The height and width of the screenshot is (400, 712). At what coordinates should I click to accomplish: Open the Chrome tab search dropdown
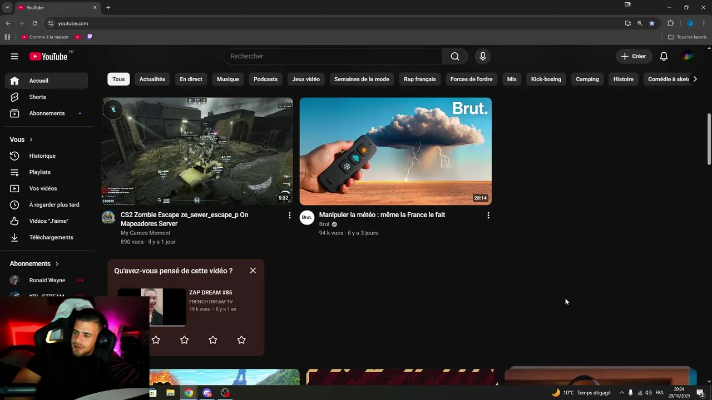(x=7, y=7)
